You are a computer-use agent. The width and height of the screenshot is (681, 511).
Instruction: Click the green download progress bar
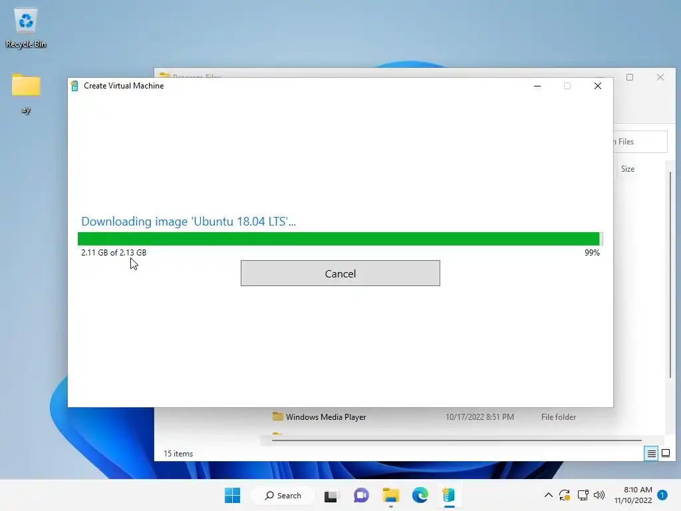coord(340,239)
